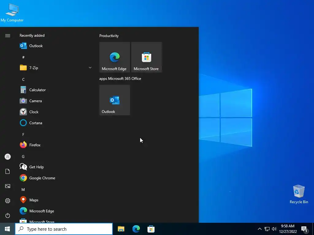Open Settings gear in the Start sidebar
Viewport: 314px width, 235px height.
8,201
